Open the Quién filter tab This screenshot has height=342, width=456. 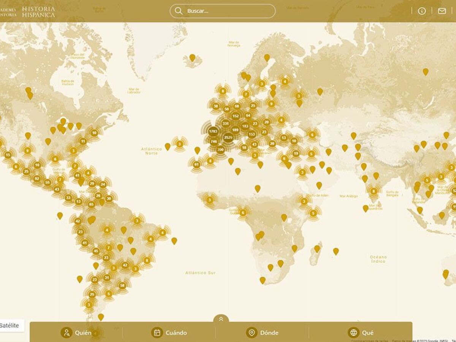pos(76,332)
